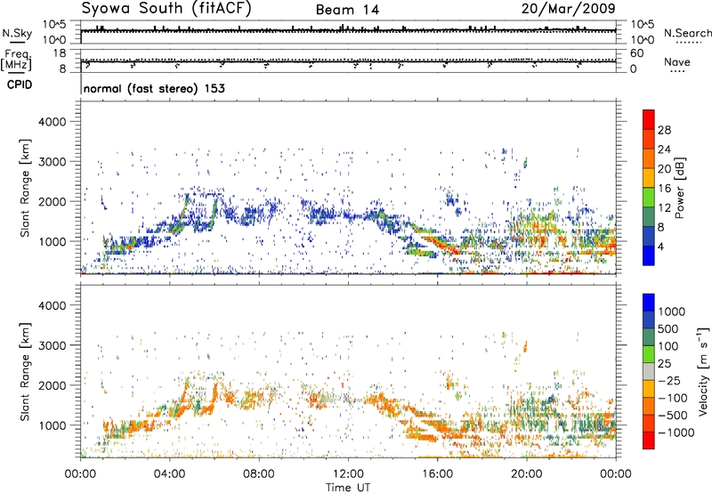
Task: Click the 'Nave' legend label
Action: click(x=677, y=62)
